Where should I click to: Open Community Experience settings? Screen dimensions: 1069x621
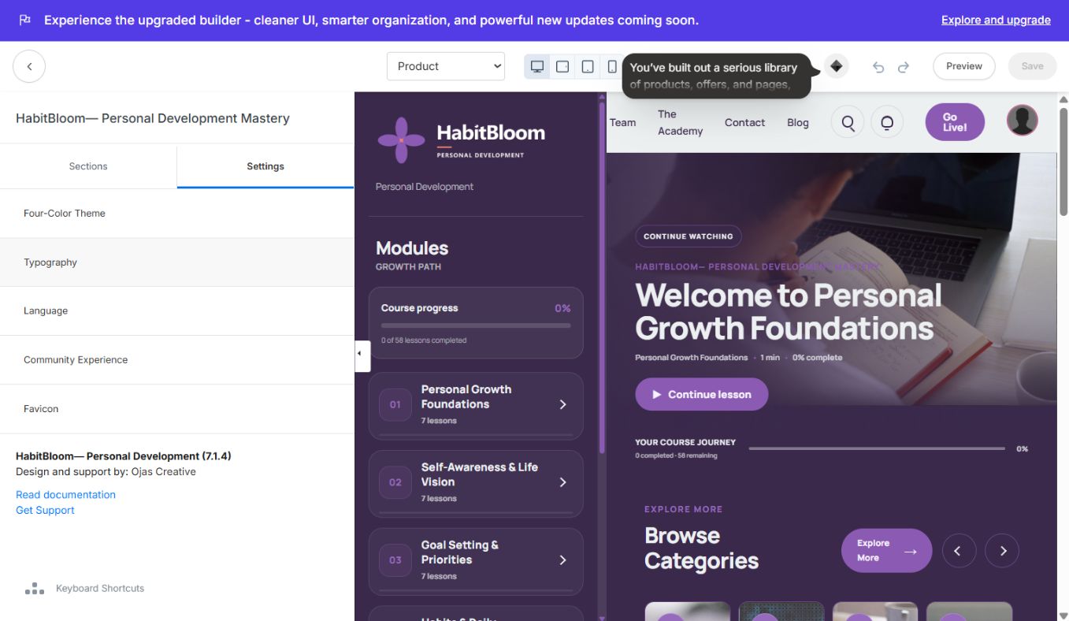(x=177, y=360)
